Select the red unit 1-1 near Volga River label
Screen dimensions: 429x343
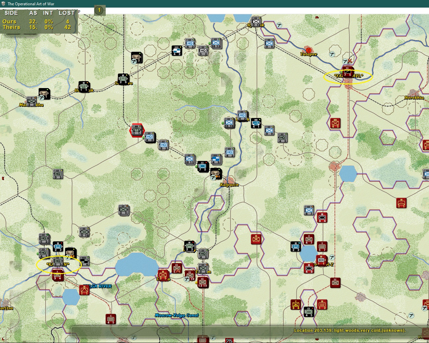[84, 290]
